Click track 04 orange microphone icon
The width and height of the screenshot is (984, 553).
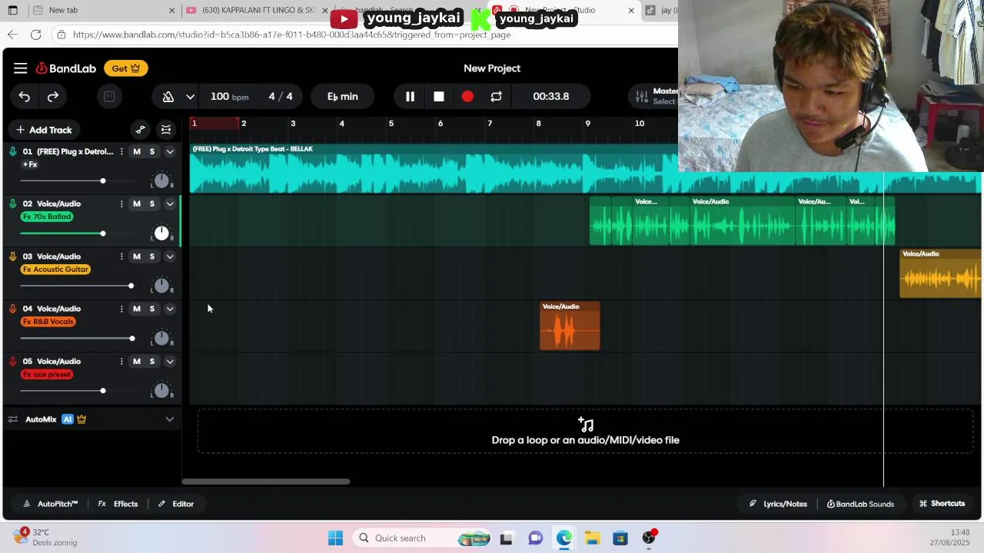[12, 309]
